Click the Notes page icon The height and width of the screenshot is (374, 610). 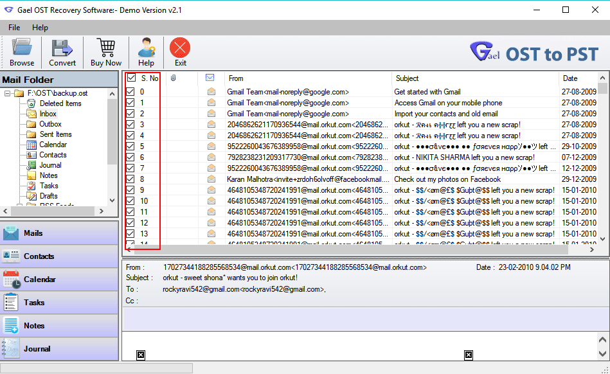11,325
